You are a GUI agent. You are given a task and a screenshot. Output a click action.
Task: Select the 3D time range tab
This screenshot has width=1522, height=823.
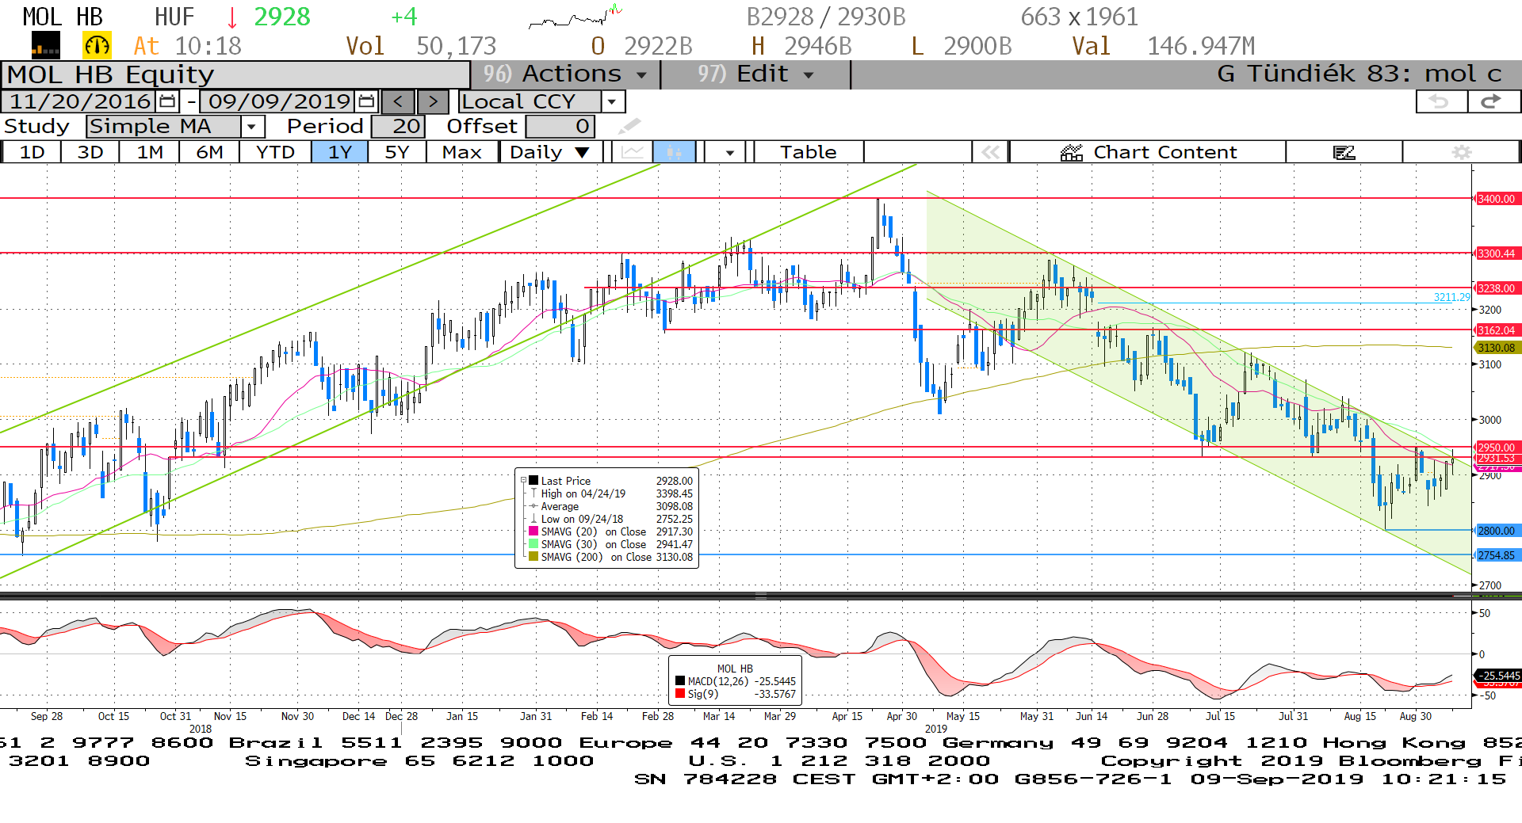[x=90, y=152]
